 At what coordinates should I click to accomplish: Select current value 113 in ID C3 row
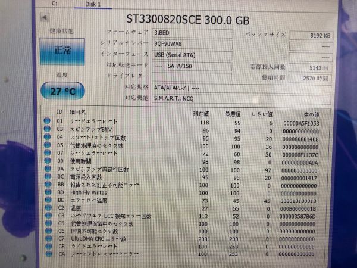pos(203,216)
